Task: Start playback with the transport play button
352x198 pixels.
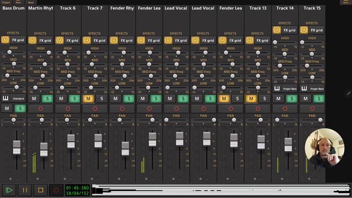Action: point(9,190)
